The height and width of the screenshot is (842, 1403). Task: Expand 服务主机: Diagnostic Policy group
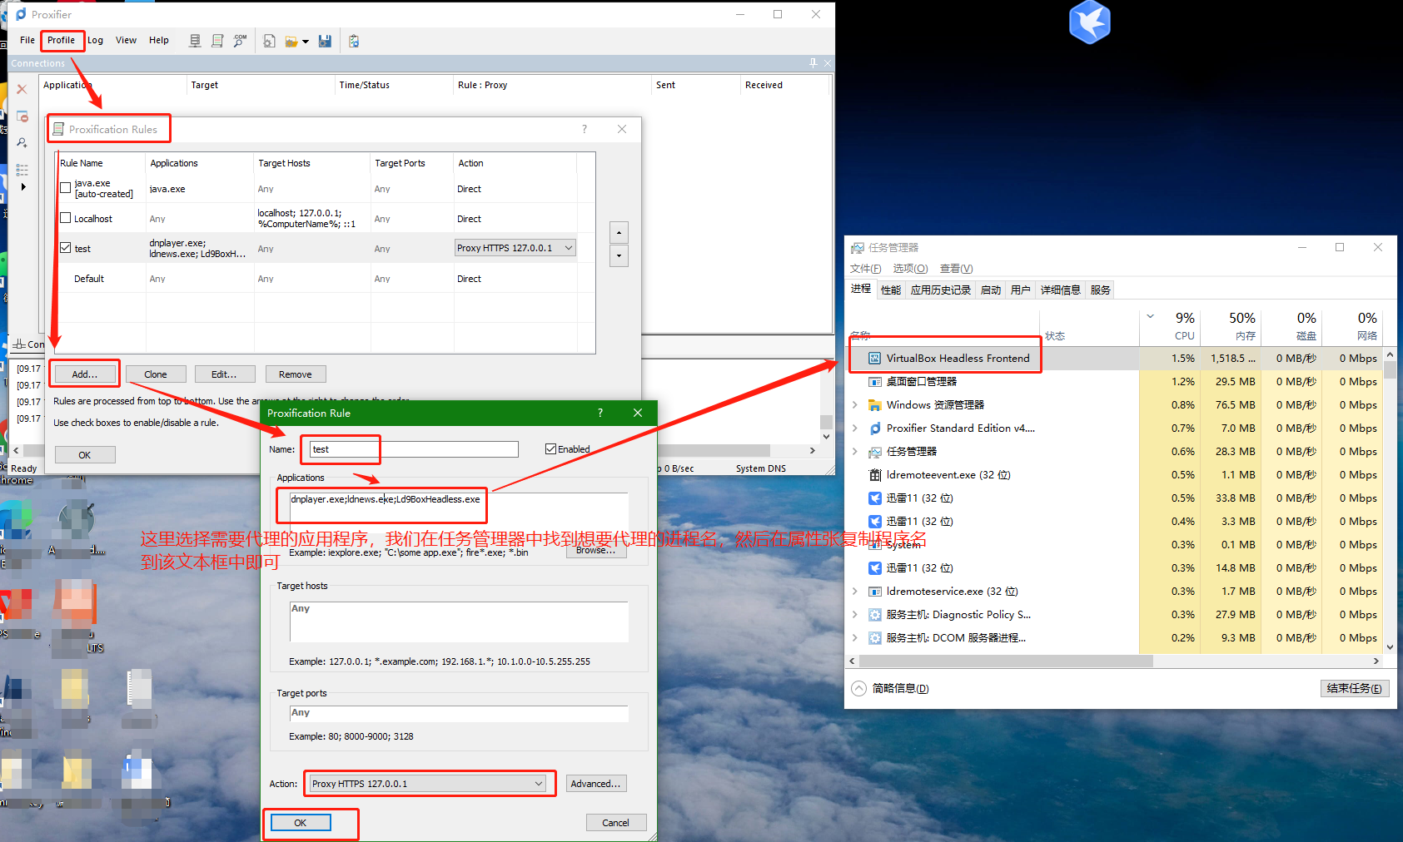tap(855, 615)
